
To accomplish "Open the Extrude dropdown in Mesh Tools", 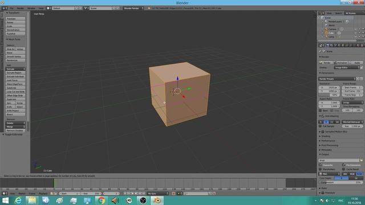I will (15, 69).
